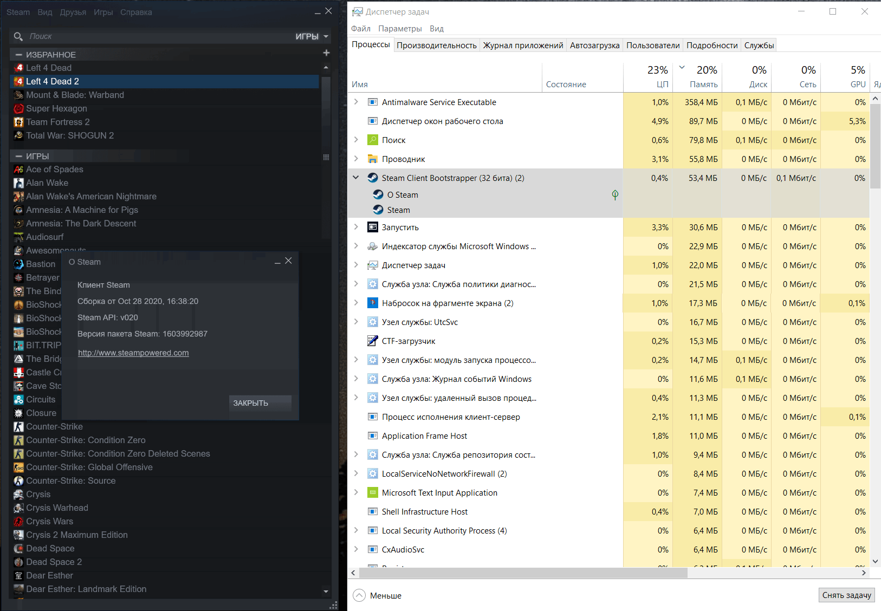This screenshot has width=881, height=611.
Task: Open the Вид menu in Steam
Action: (45, 12)
